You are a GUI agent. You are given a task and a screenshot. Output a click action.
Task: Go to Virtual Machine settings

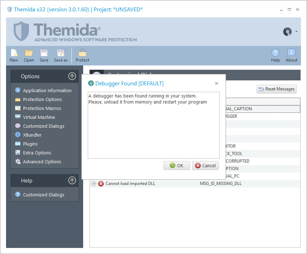coord(39,117)
